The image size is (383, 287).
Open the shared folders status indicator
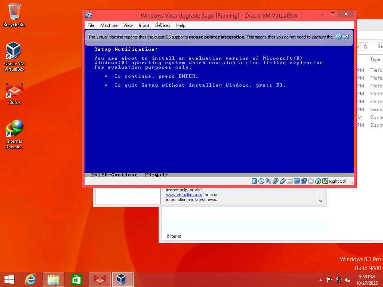click(x=290, y=181)
